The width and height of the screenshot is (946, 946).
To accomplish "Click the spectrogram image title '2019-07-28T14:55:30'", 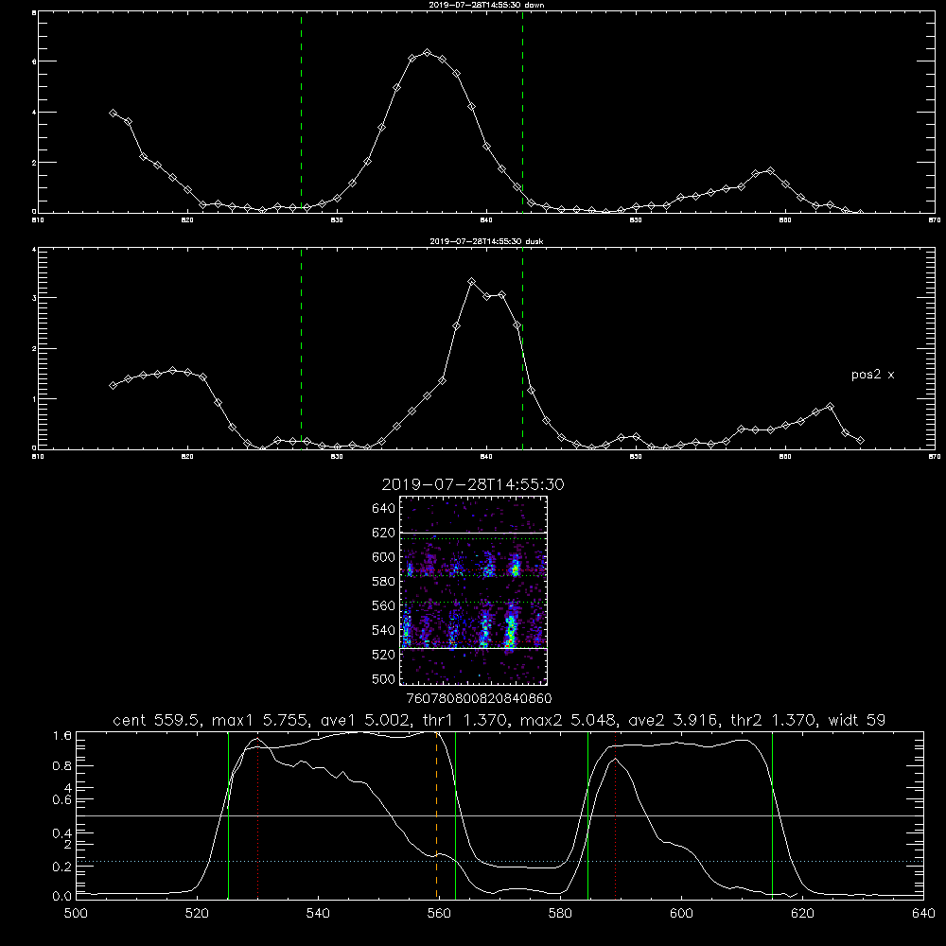I will tap(473, 484).
